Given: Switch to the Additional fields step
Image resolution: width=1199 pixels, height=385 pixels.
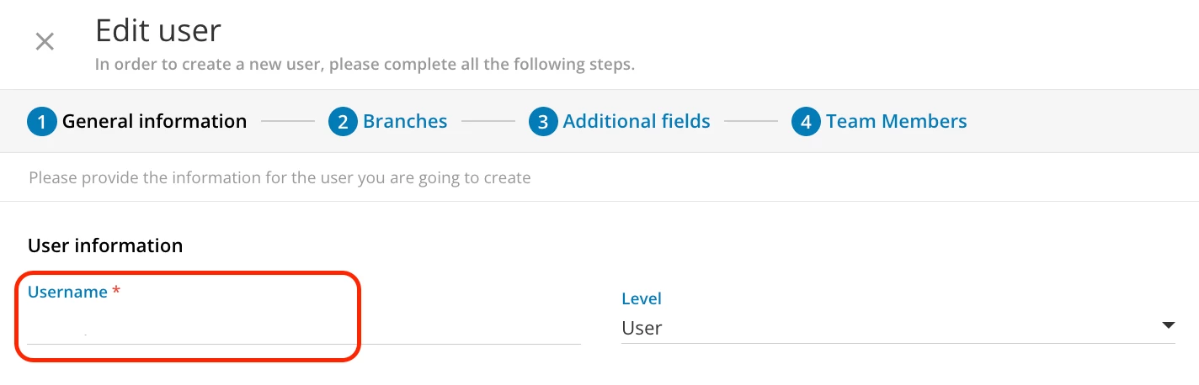Looking at the screenshot, I should coord(637,122).
